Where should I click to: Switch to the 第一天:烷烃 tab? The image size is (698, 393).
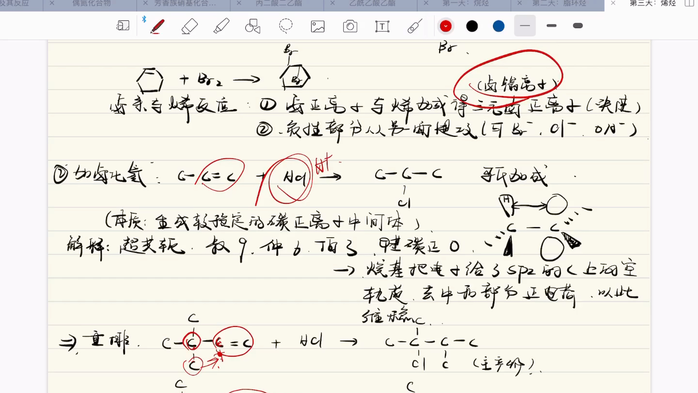(466, 3)
